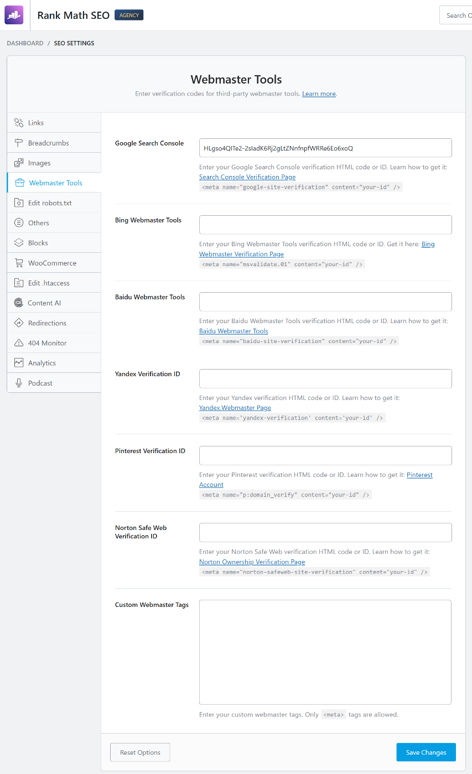Image resolution: width=472 pixels, height=774 pixels.
Task: Save changes to webmaster settings
Action: coord(426,752)
